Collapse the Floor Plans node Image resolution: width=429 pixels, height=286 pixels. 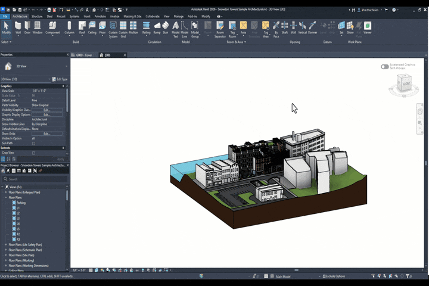6,198
